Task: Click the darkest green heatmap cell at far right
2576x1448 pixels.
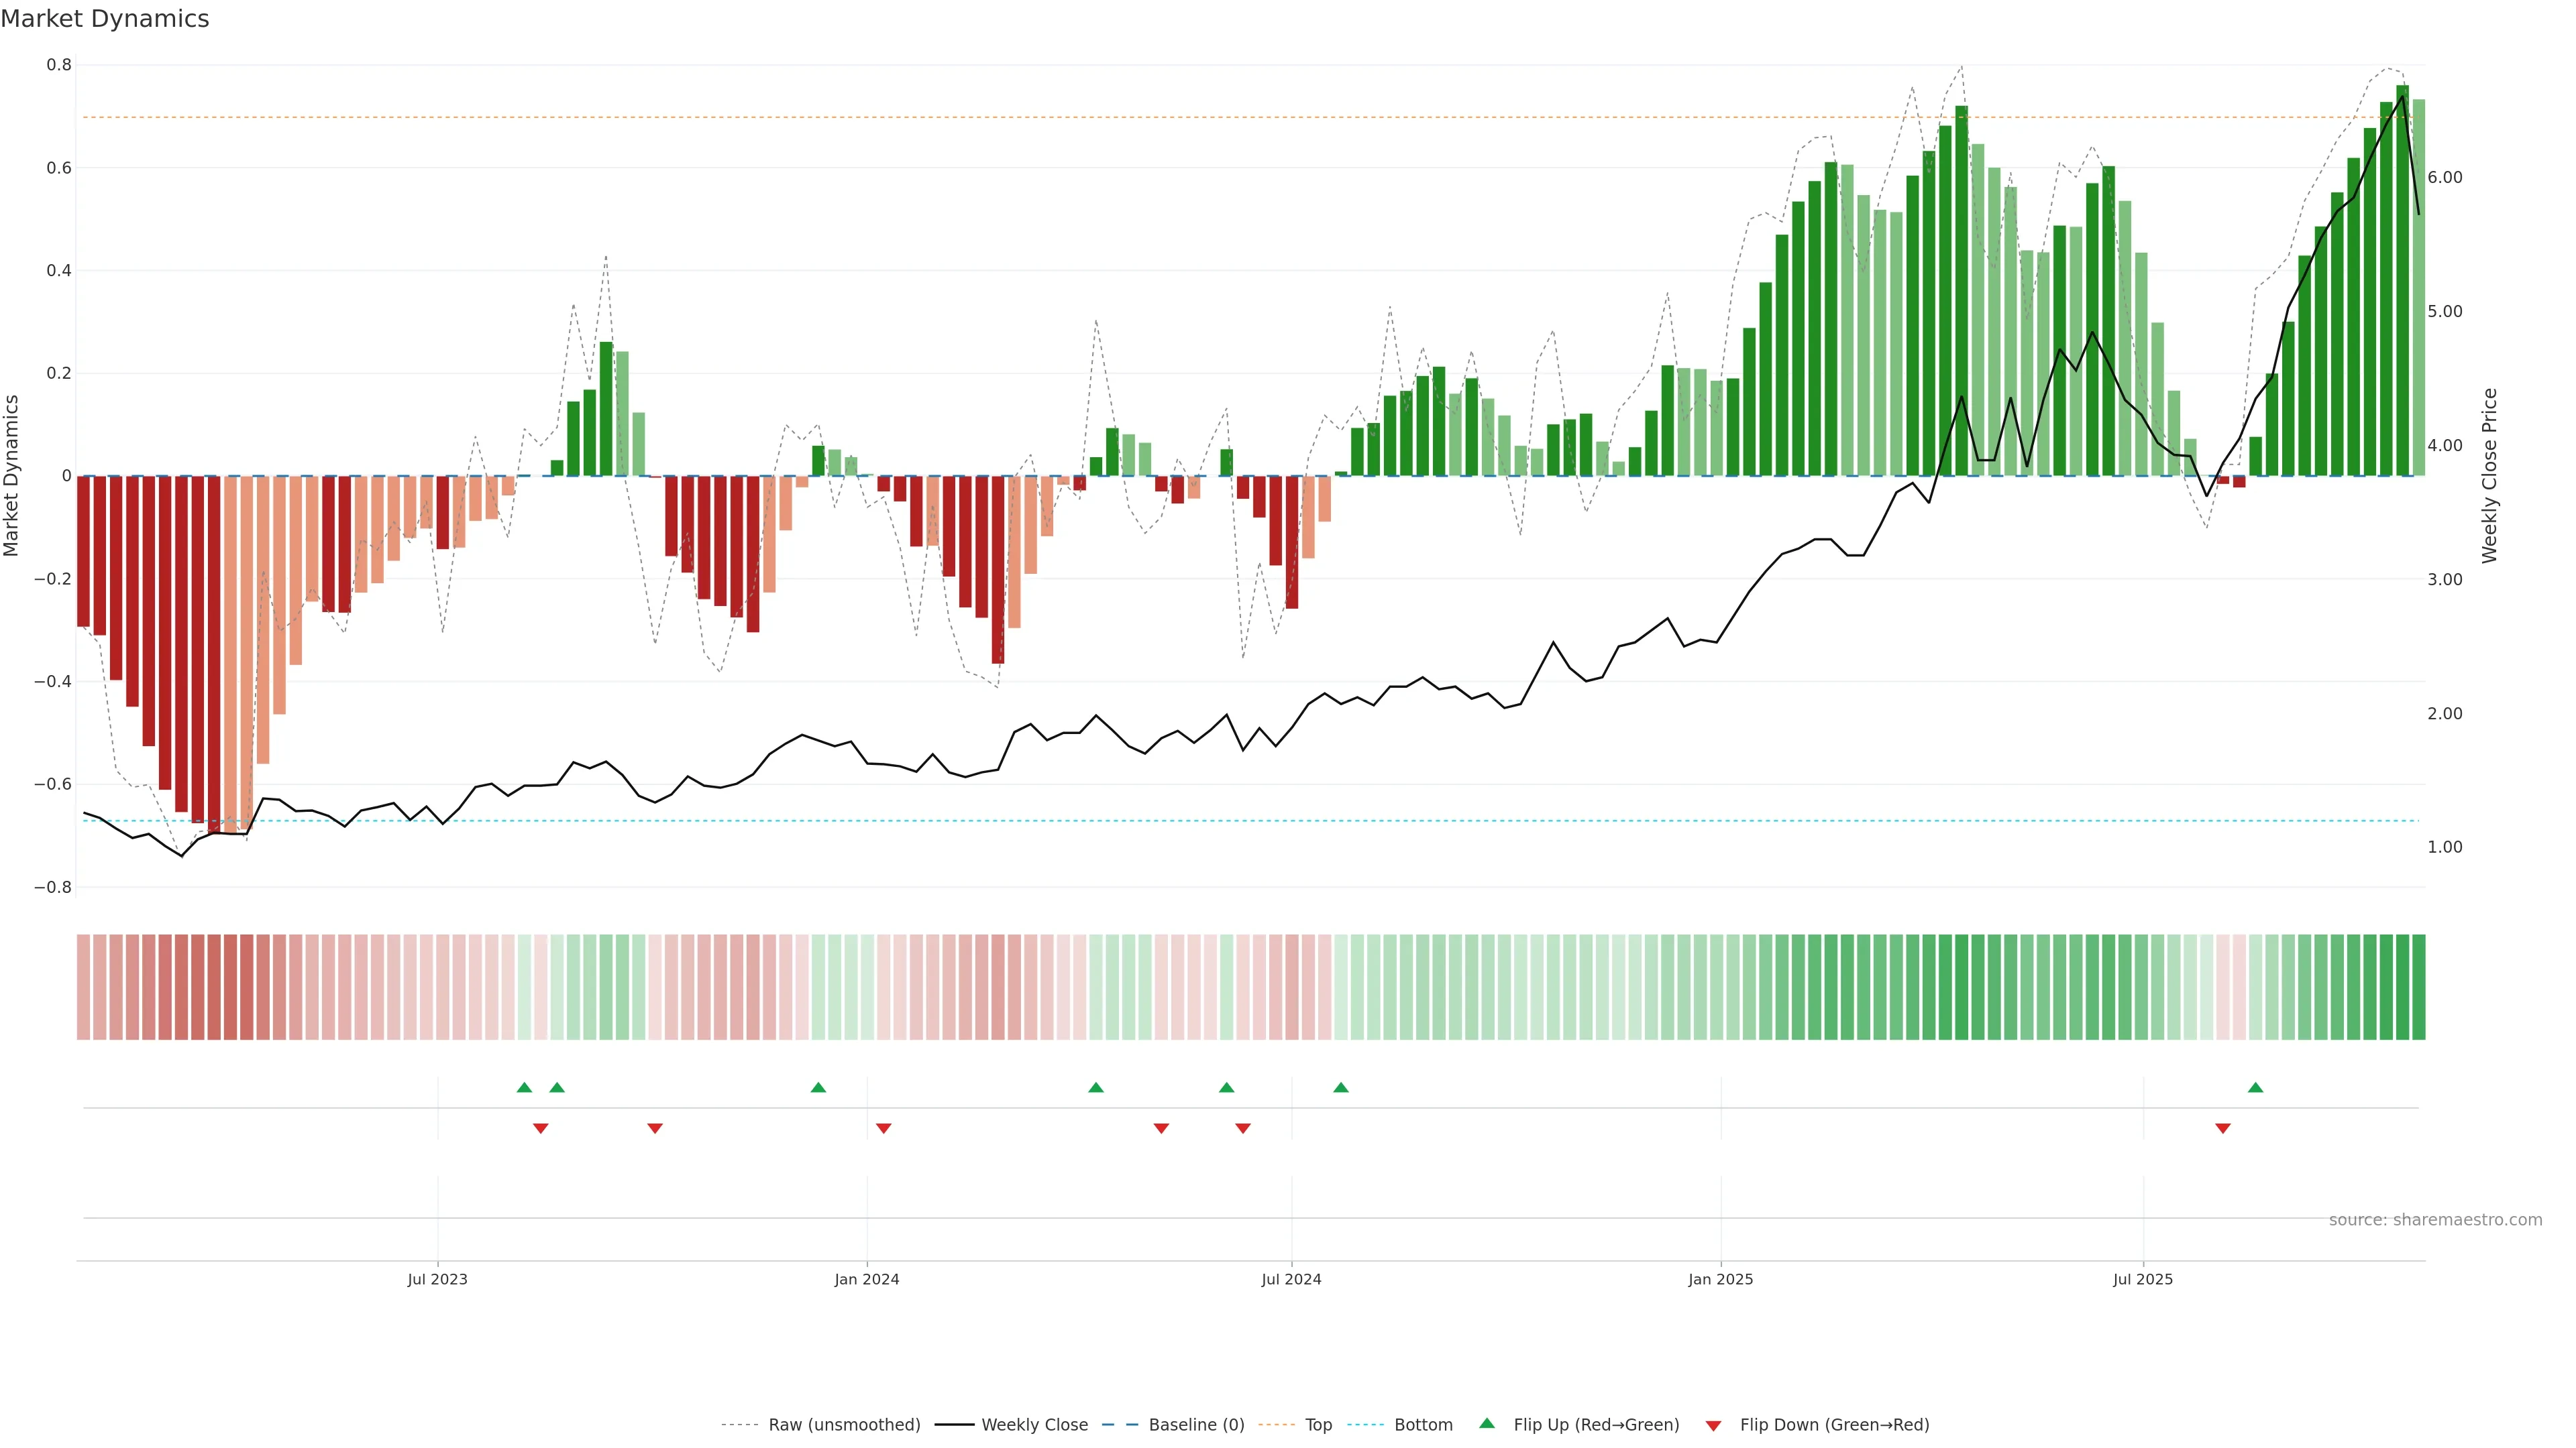Action: point(2418,987)
